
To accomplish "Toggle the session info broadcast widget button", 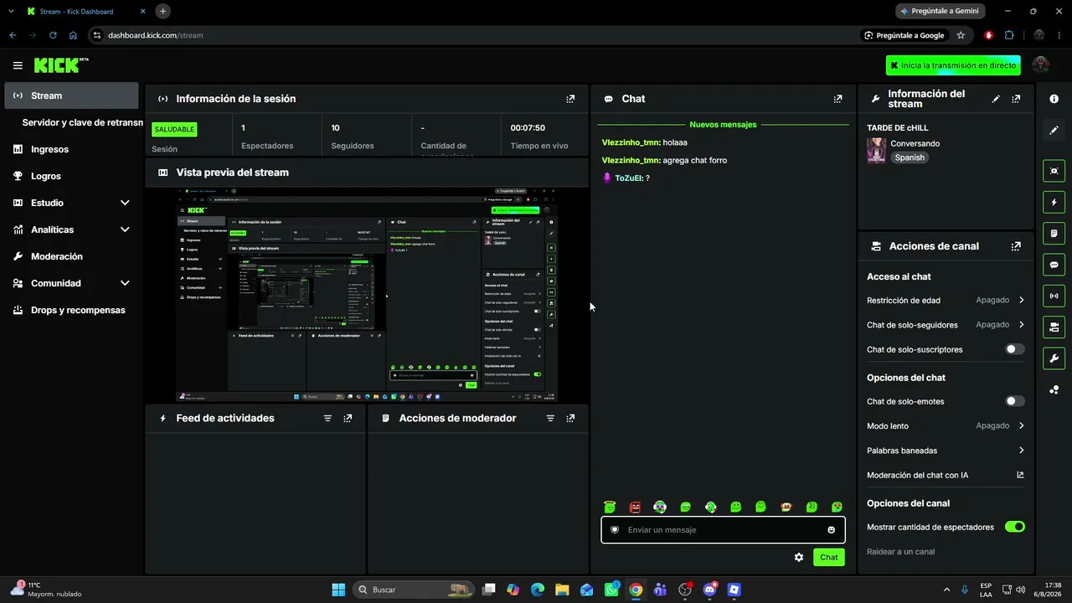I will (1054, 296).
